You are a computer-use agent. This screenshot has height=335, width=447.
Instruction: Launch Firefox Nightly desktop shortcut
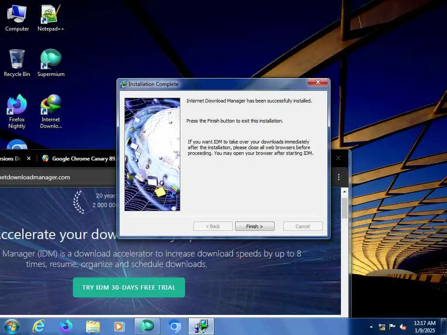[x=17, y=112]
